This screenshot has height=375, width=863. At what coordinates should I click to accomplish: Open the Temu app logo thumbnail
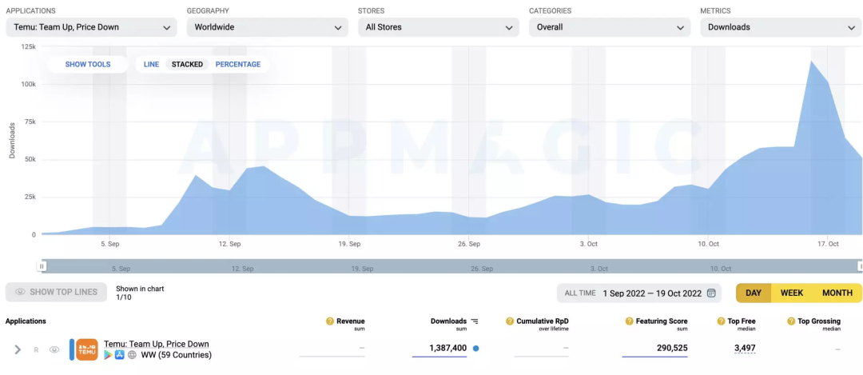[x=87, y=349]
